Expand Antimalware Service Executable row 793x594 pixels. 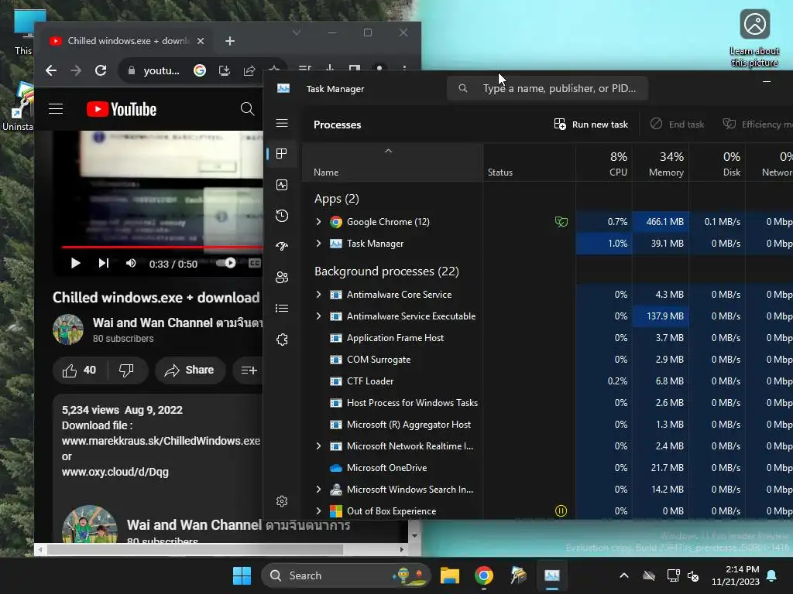318,316
